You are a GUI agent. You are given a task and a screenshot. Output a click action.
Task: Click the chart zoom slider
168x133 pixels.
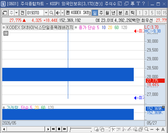[81, 129]
